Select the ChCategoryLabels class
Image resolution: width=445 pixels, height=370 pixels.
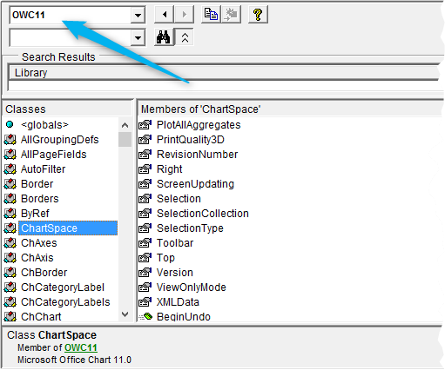(65, 302)
